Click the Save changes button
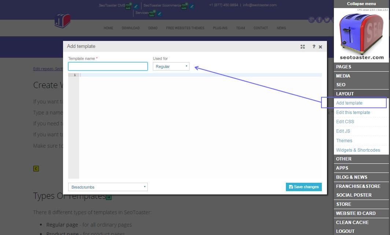The width and height of the screenshot is (390, 235). 303,187
